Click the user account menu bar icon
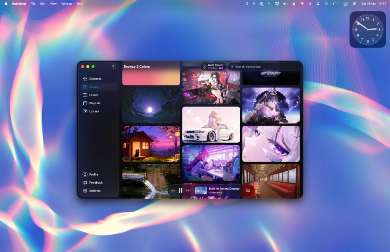 [x=318, y=4]
